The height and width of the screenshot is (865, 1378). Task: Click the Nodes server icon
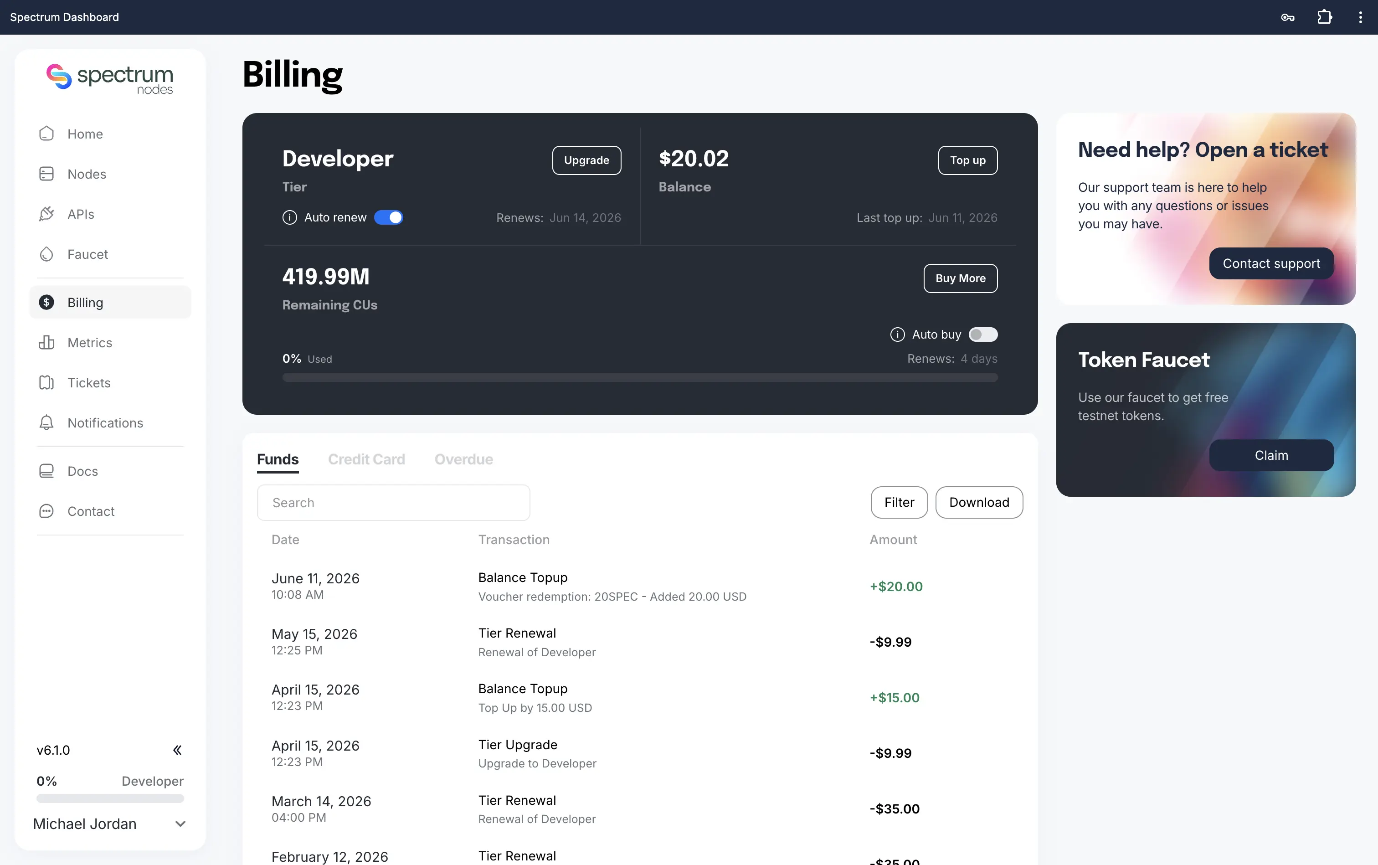tap(46, 173)
